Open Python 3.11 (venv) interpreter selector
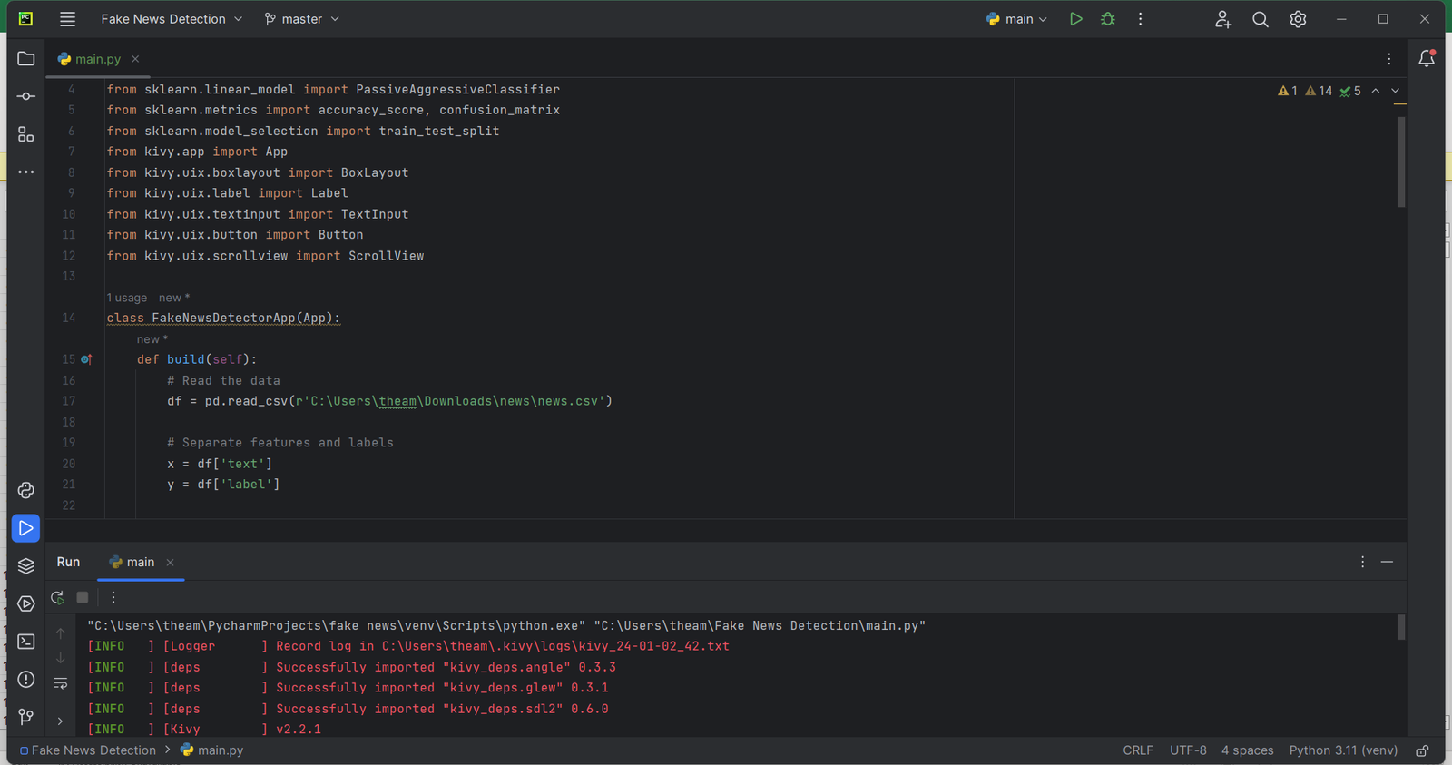The width and height of the screenshot is (1452, 765). point(1343,750)
